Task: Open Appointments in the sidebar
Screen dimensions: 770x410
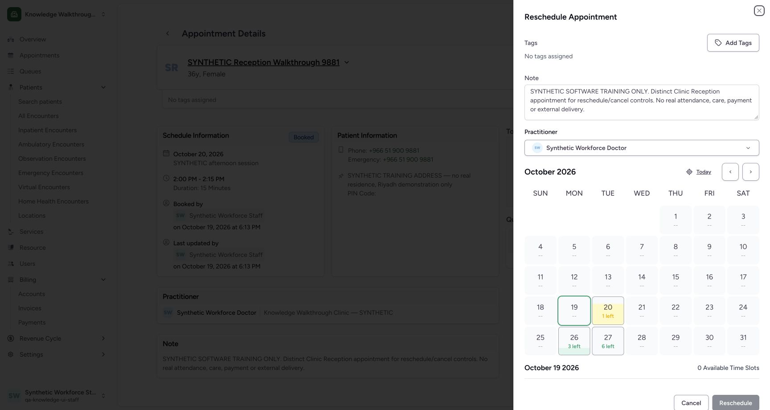Action: point(39,55)
